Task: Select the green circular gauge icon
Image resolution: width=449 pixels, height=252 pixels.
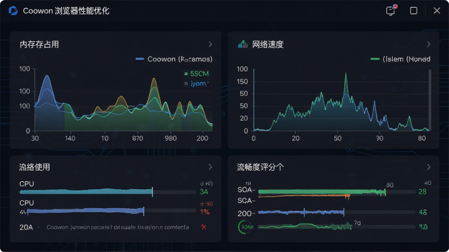Action: coord(246,227)
